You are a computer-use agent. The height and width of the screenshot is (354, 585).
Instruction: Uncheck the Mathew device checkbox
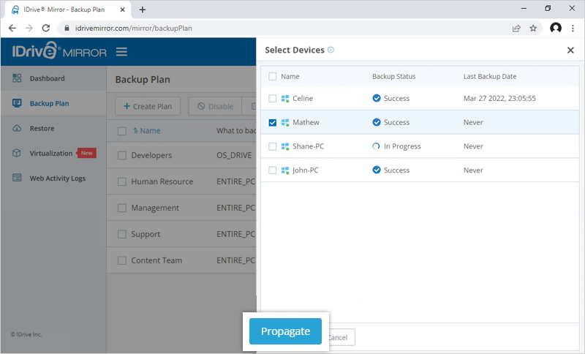tap(273, 123)
